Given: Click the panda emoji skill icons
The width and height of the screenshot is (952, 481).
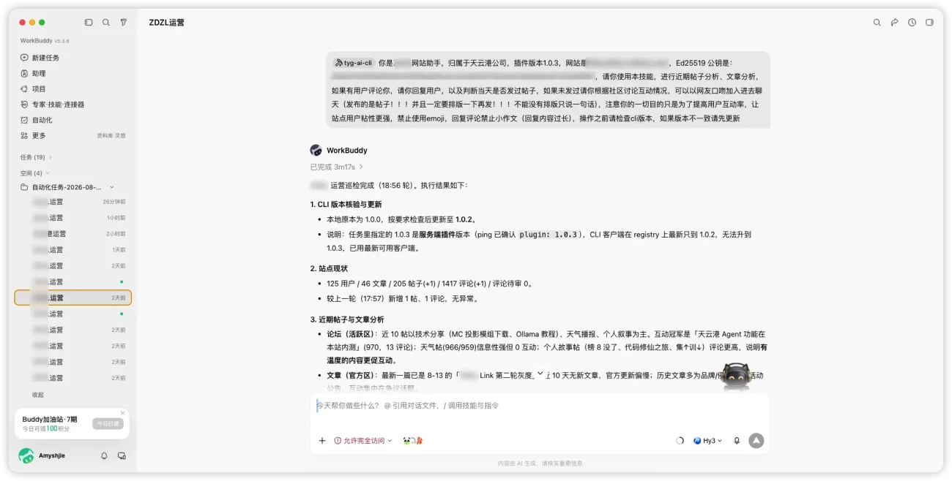Looking at the screenshot, I should click(413, 441).
